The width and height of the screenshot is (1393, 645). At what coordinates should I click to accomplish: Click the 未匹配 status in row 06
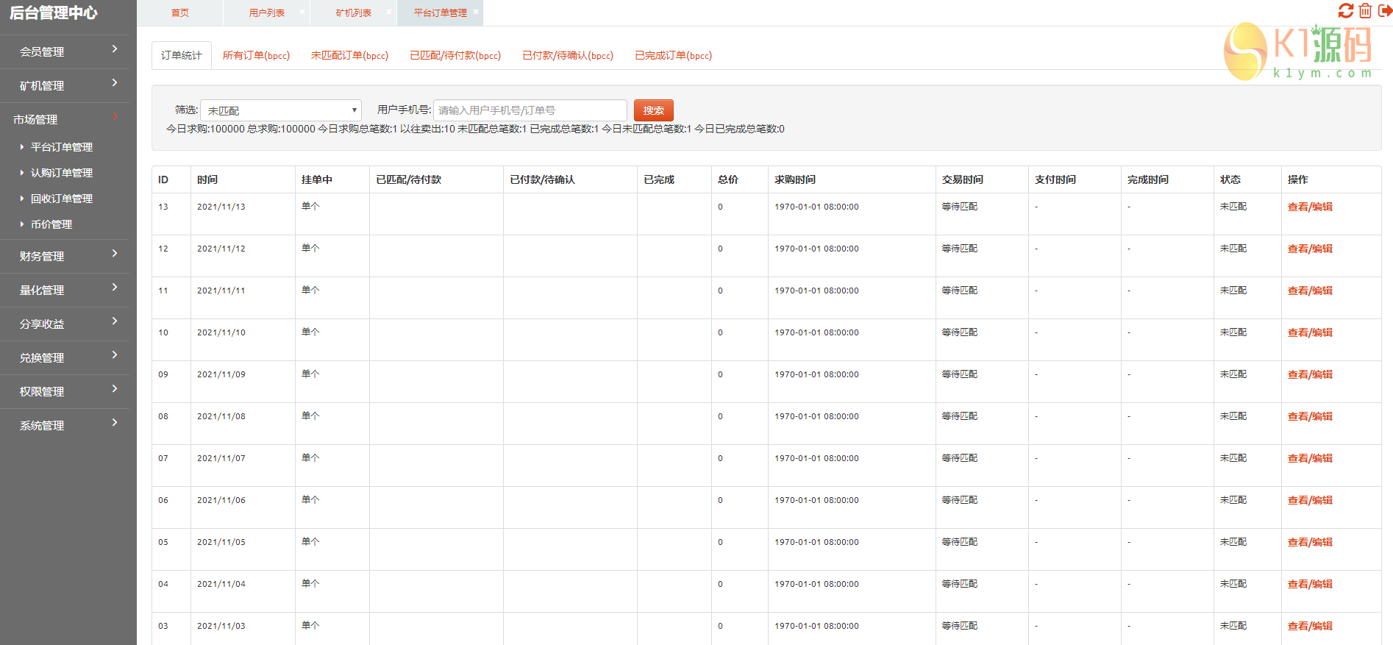pos(1233,500)
